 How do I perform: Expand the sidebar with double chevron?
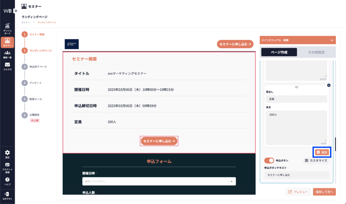(16, 11)
